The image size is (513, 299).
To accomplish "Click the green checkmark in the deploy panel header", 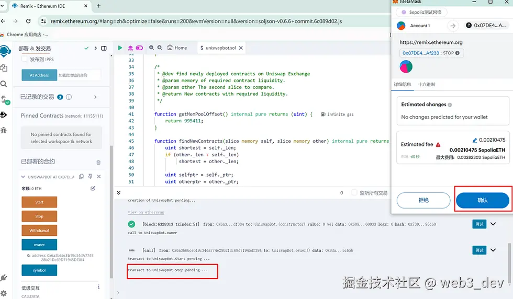I will (86, 48).
